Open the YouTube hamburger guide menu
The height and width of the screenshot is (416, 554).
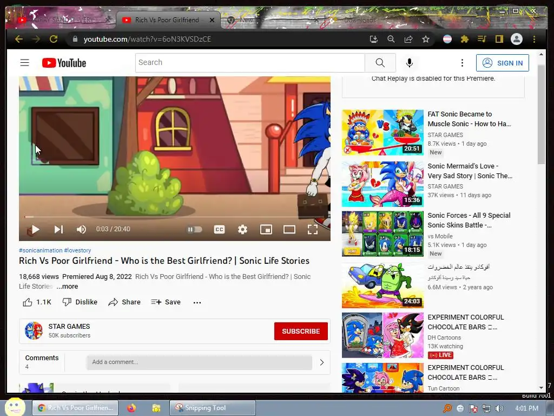[25, 63]
